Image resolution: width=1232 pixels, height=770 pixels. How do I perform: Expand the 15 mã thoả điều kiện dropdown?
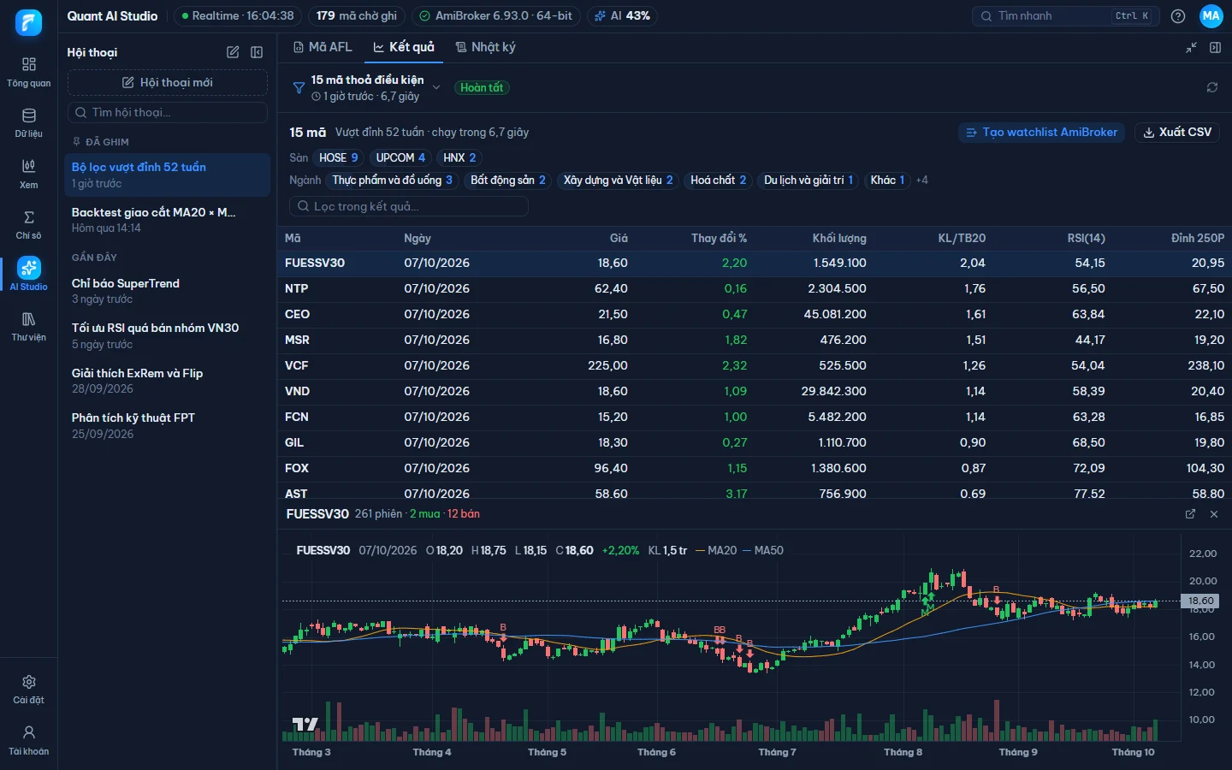pyautogui.click(x=436, y=87)
